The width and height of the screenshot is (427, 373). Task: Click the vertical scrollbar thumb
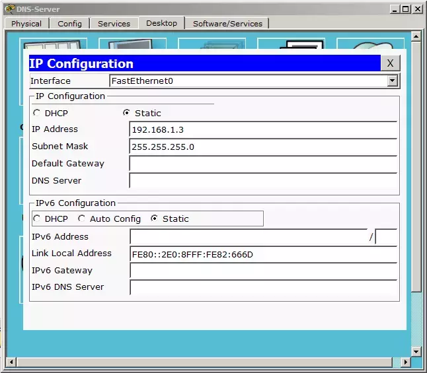point(416,166)
